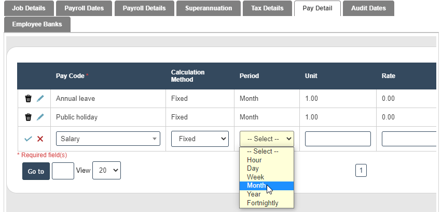Click the Unit input field

[338, 139]
